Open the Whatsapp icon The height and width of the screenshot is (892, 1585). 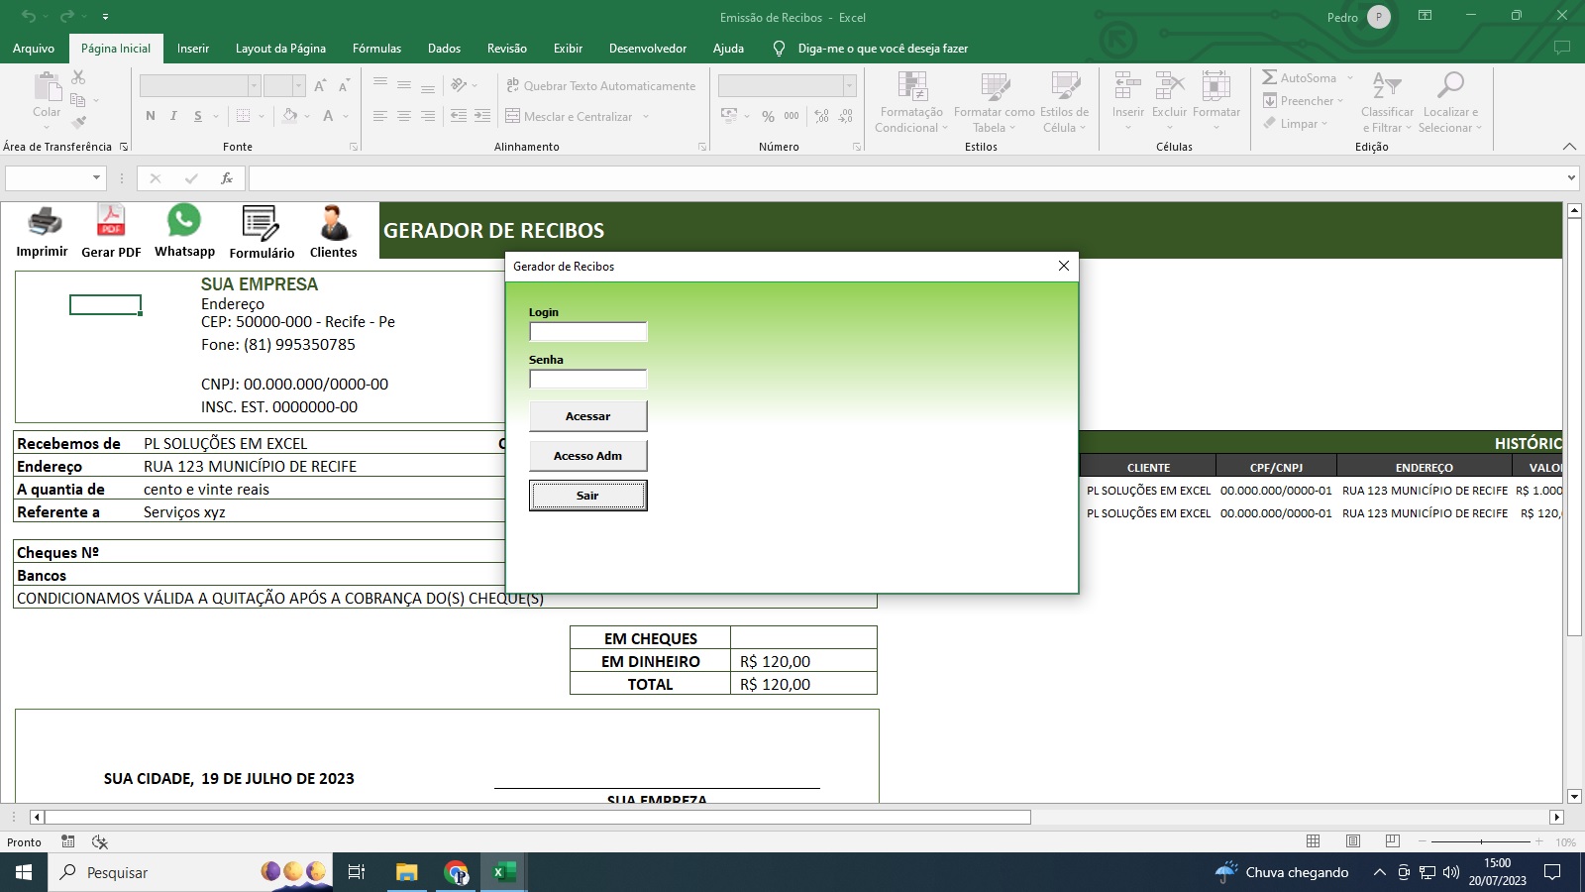click(x=184, y=220)
